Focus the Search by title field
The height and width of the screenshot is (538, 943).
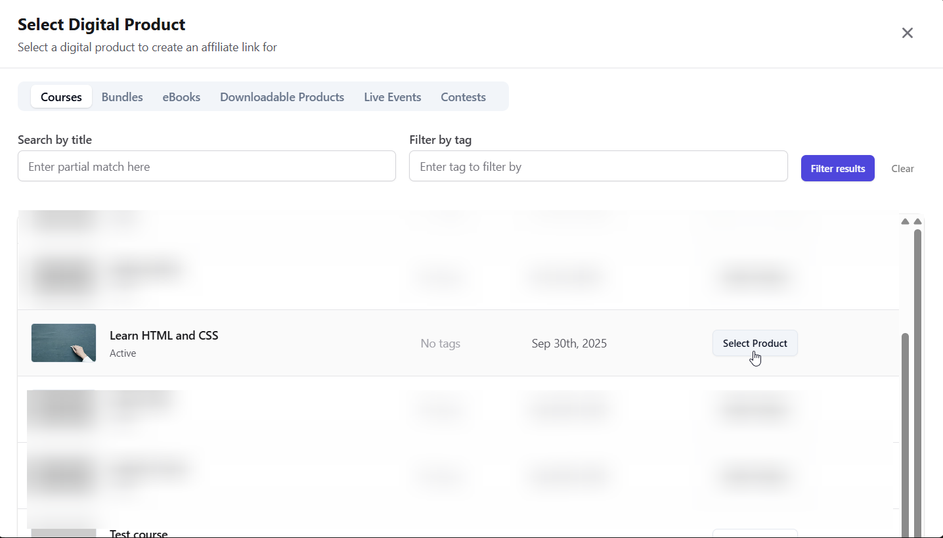206,166
